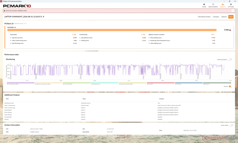Go to the Benchmarks gauge icon
238x143 pixels.
pos(213,5)
